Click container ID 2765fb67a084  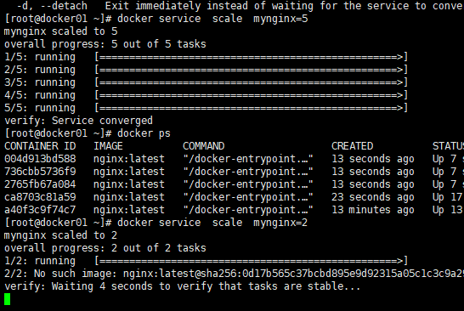pyautogui.click(x=40, y=184)
